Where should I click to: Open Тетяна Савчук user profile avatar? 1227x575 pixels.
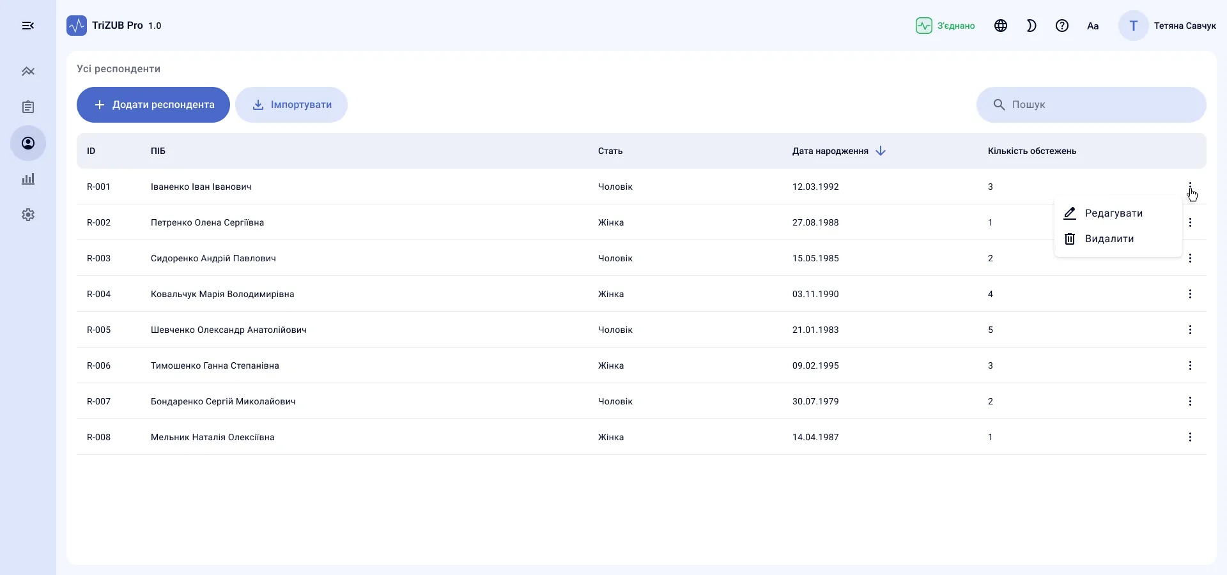click(1134, 26)
